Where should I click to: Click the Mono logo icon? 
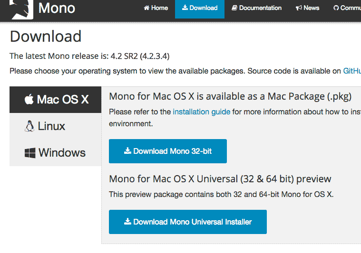coord(21,9)
